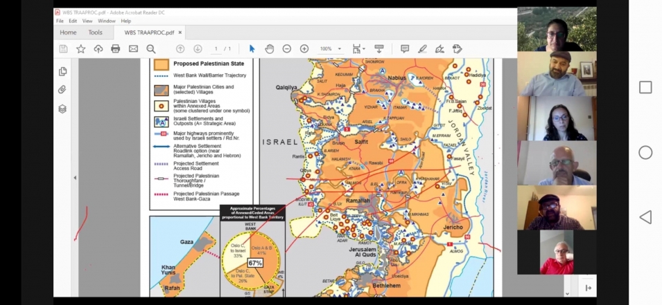662x305 pixels.
Task: Select video tile of woman with long hair
Action: [x=557, y=118]
